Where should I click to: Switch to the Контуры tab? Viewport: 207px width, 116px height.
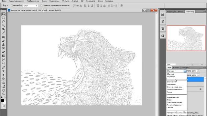tap(185, 68)
